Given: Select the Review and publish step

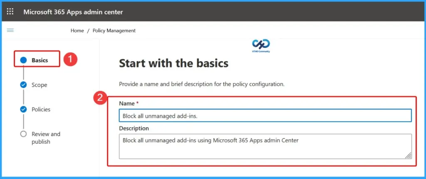Looking at the screenshot, I should (x=46, y=138).
